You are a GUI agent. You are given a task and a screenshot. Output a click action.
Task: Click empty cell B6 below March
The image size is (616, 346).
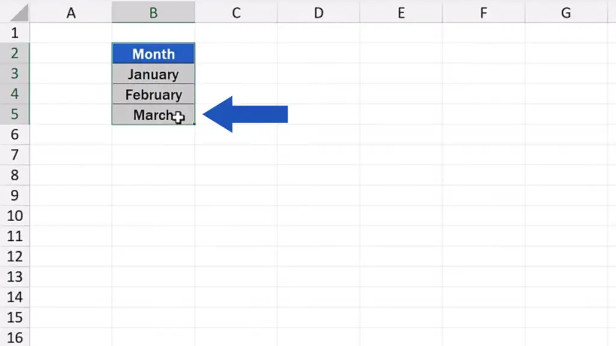tap(153, 135)
